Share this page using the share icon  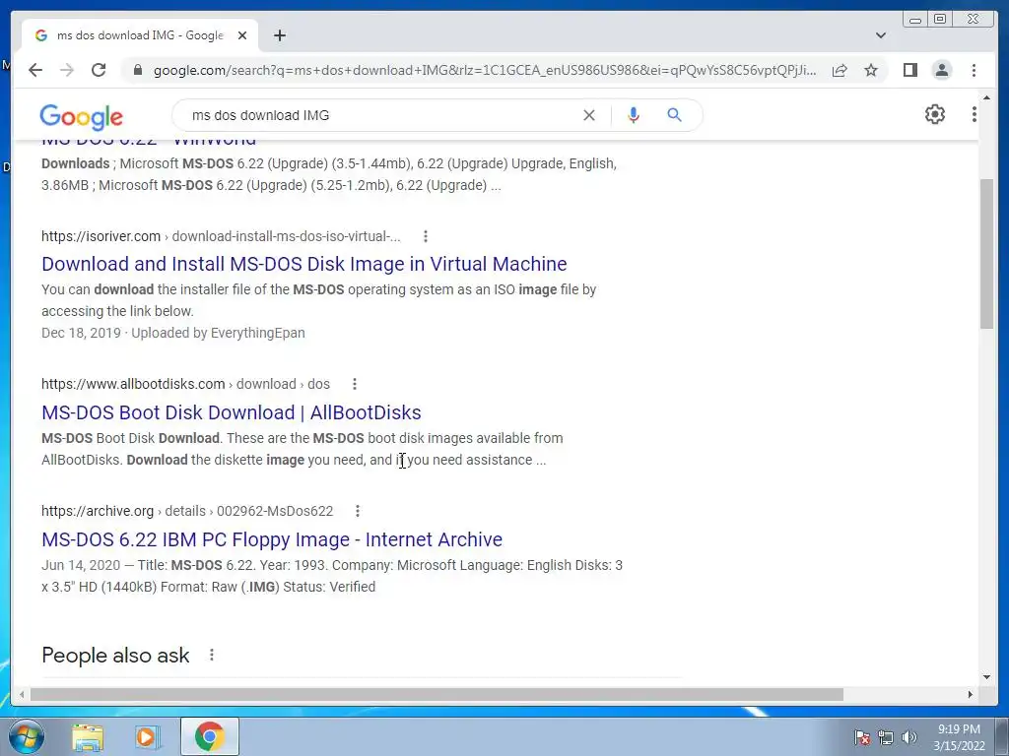(840, 70)
